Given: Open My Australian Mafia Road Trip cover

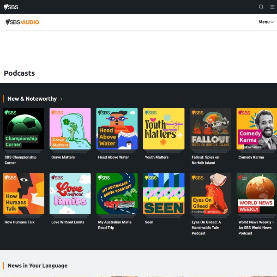Looking at the screenshot, I should (117, 194).
